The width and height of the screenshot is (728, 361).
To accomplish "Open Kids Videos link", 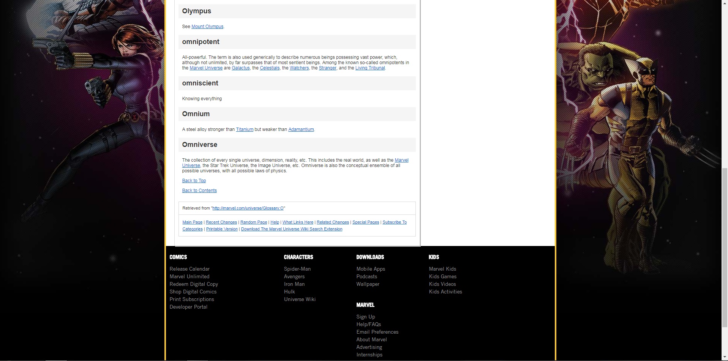I will [442, 284].
